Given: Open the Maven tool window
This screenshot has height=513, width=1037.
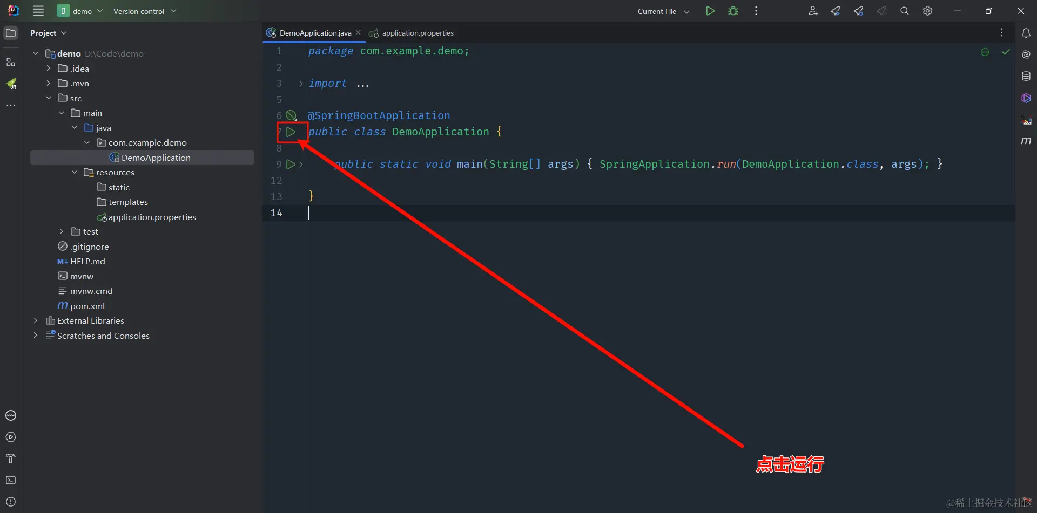Looking at the screenshot, I should 1026,141.
